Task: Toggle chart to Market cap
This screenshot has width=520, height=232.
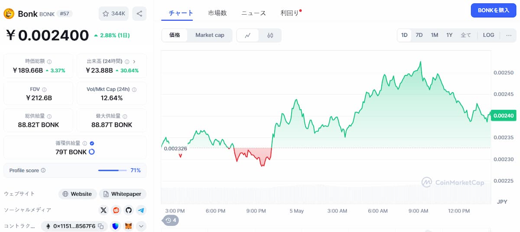Action: pyautogui.click(x=210, y=35)
